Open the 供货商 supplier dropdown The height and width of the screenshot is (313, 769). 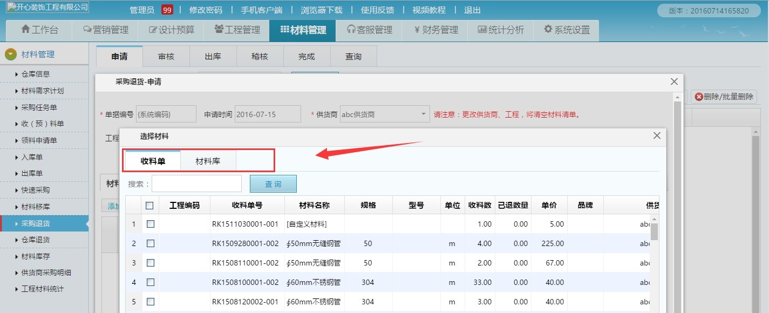coord(421,114)
